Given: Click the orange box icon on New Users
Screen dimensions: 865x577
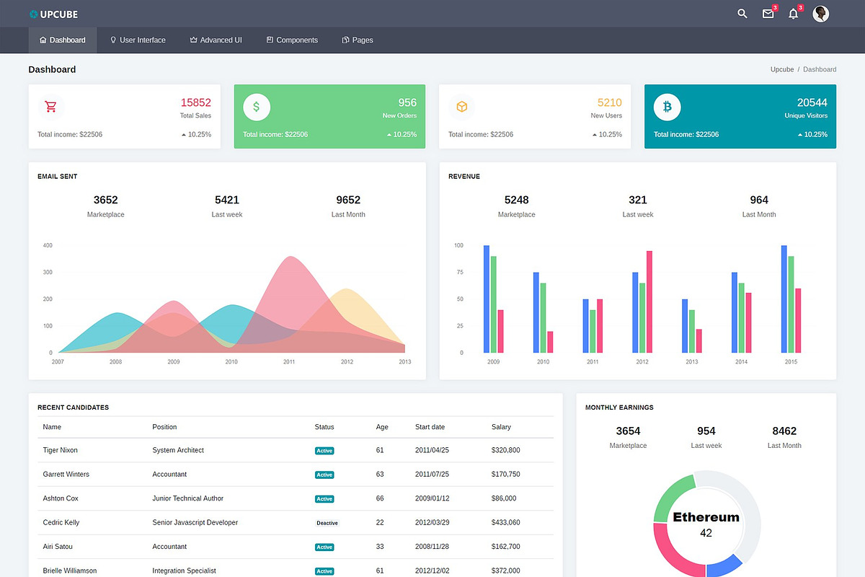Looking at the screenshot, I should click(x=461, y=107).
